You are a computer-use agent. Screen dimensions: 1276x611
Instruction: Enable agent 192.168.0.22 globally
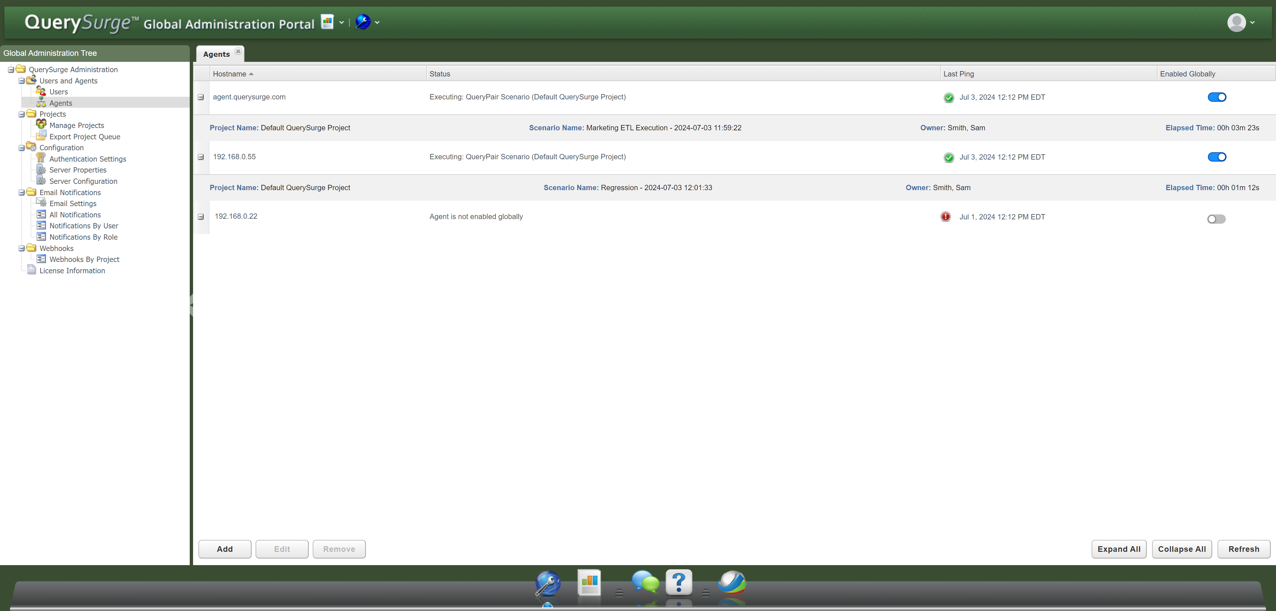pos(1216,219)
